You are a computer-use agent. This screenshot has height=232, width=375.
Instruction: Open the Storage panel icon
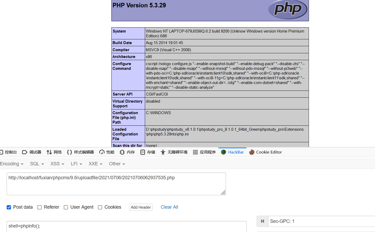(143, 152)
